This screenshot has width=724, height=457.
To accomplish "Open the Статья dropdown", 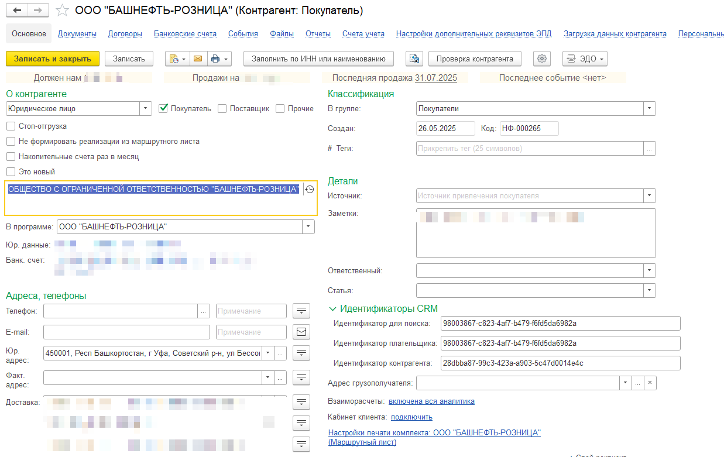I will 650,290.
